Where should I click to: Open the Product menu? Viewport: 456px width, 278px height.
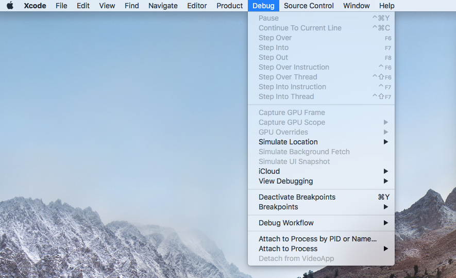(230, 6)
